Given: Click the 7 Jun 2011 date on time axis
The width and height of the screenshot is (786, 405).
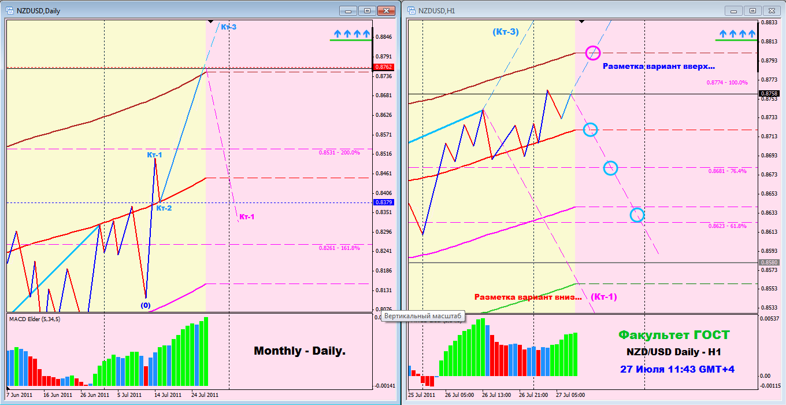Looking at the screenshot, I should (20, 395).
